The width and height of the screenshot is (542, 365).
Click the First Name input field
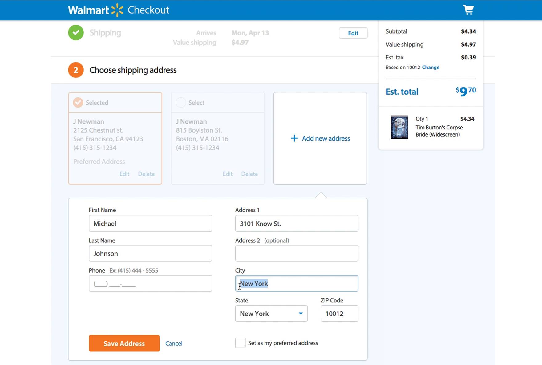pyautogui.click(x=150, y=224)
